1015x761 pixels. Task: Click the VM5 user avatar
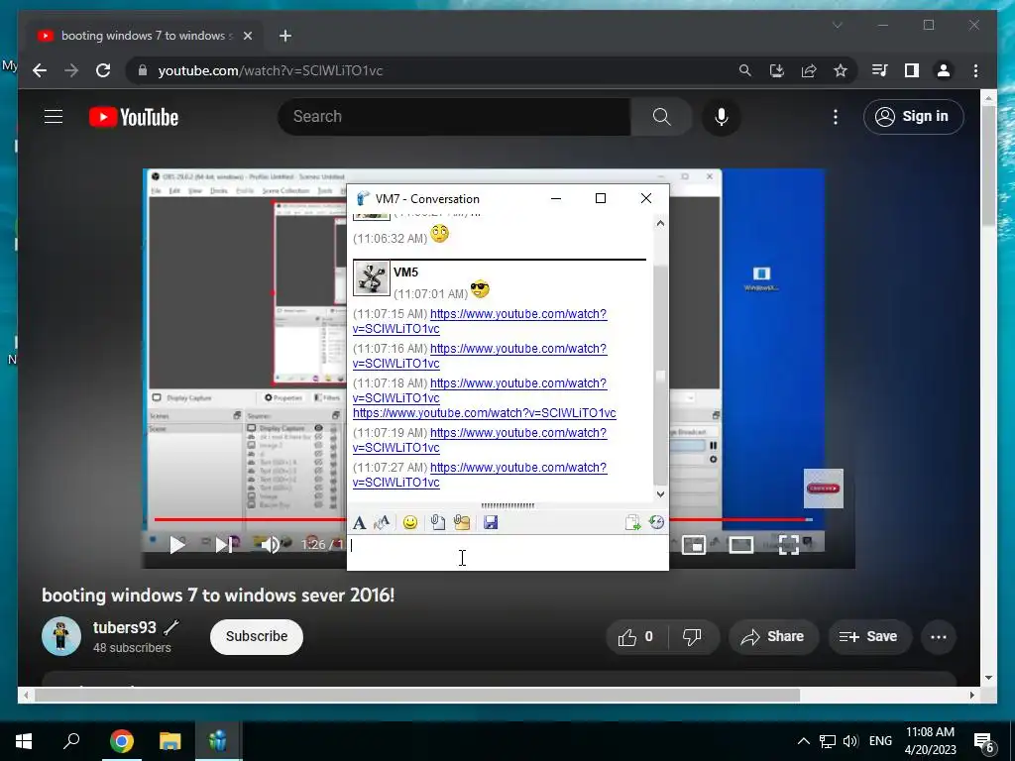pos(372,278)
